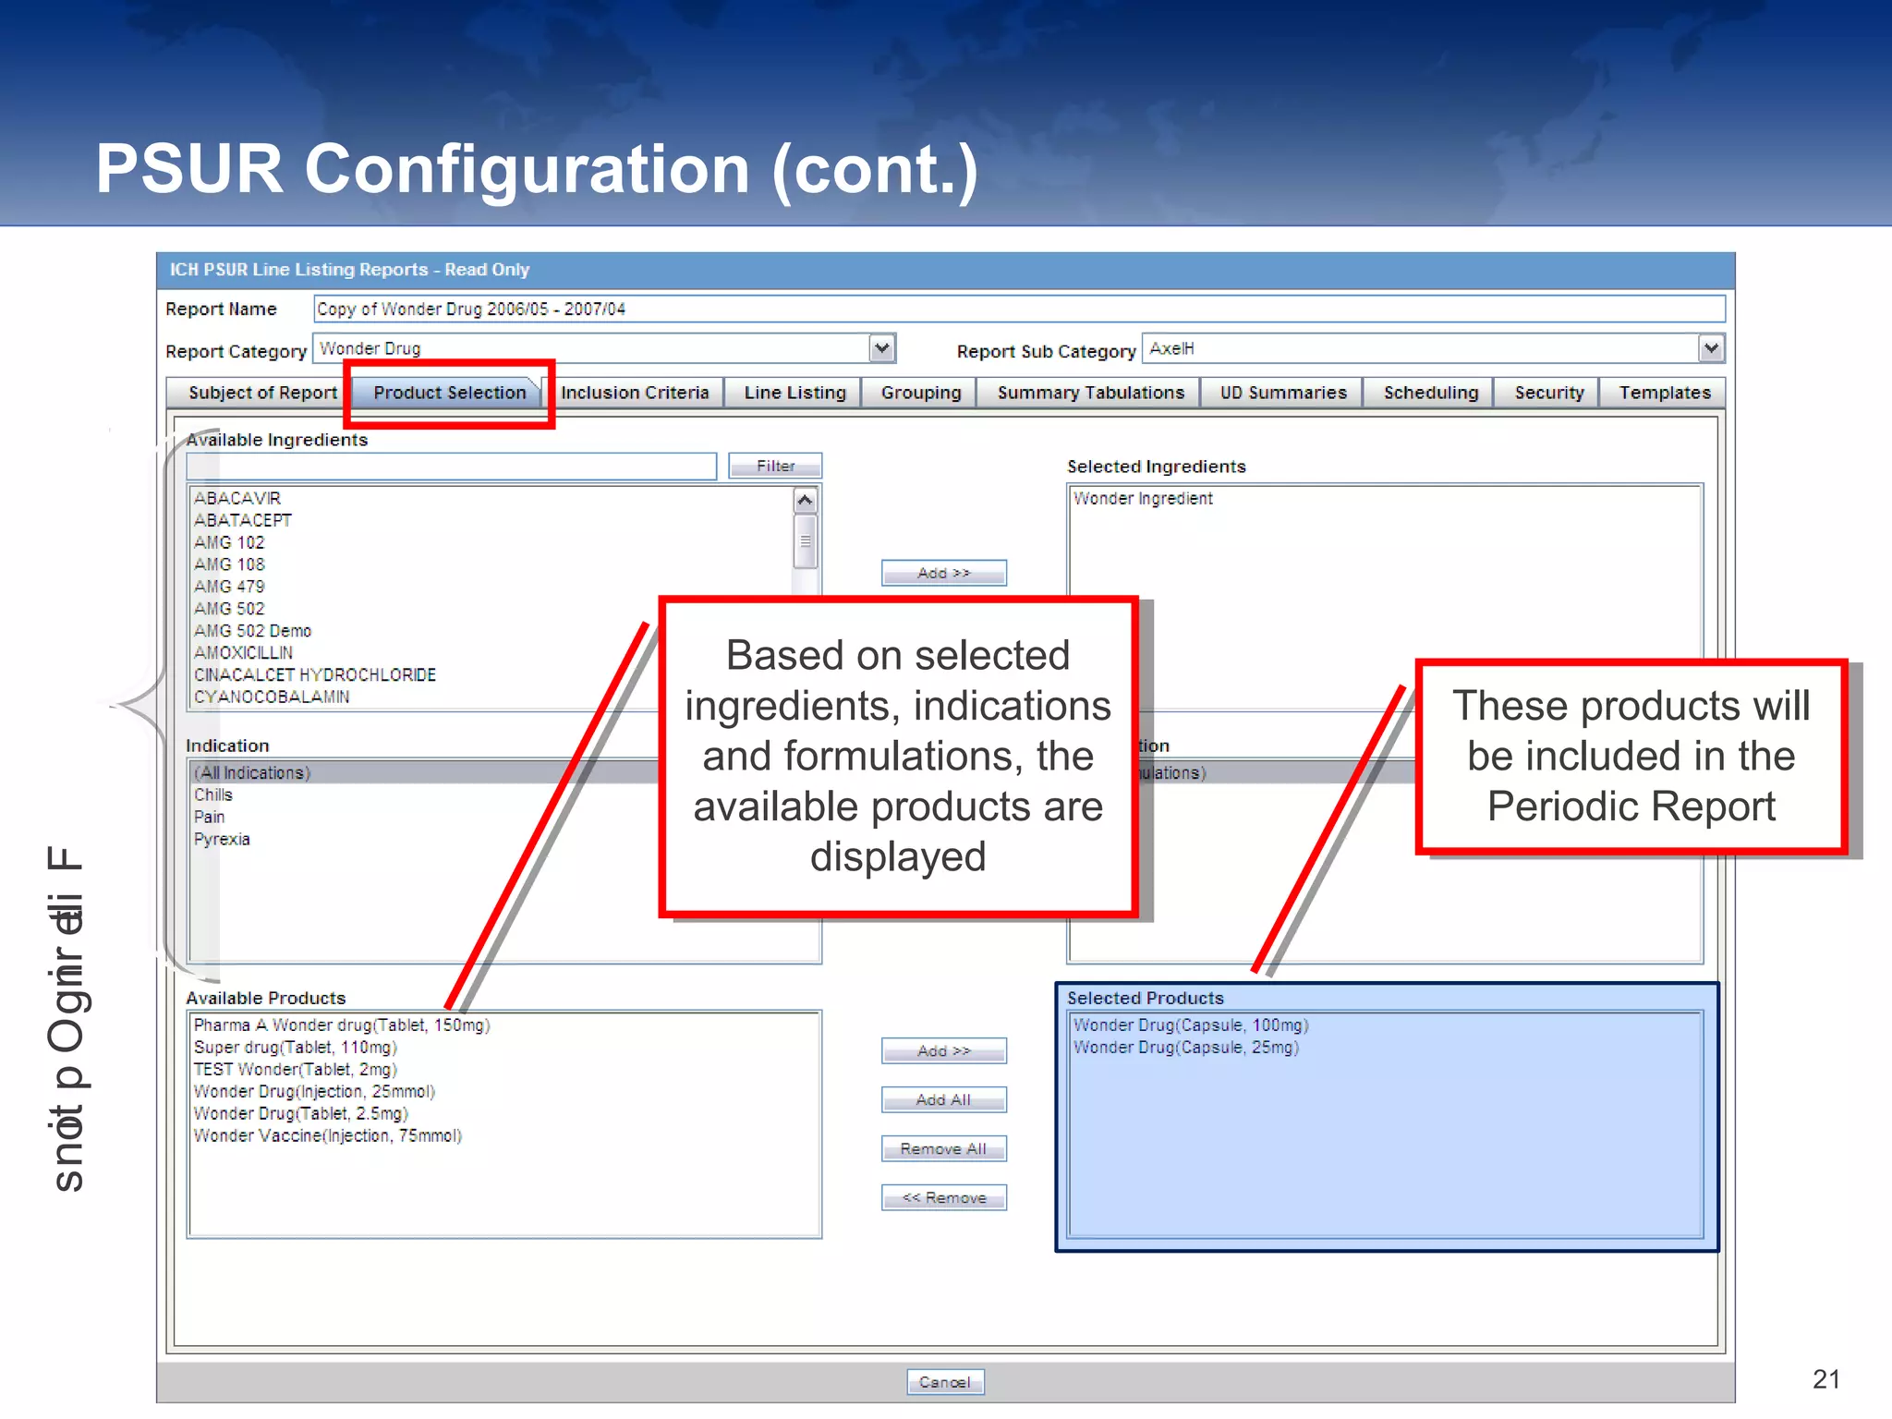Click the Report Name text field
This screenshot has width=1892, height=1419.
pos(1016,309)
